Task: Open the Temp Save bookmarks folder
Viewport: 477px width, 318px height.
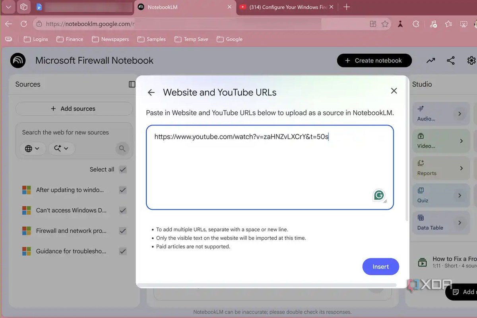Action: pyautogui.click(x=191, y=39)
